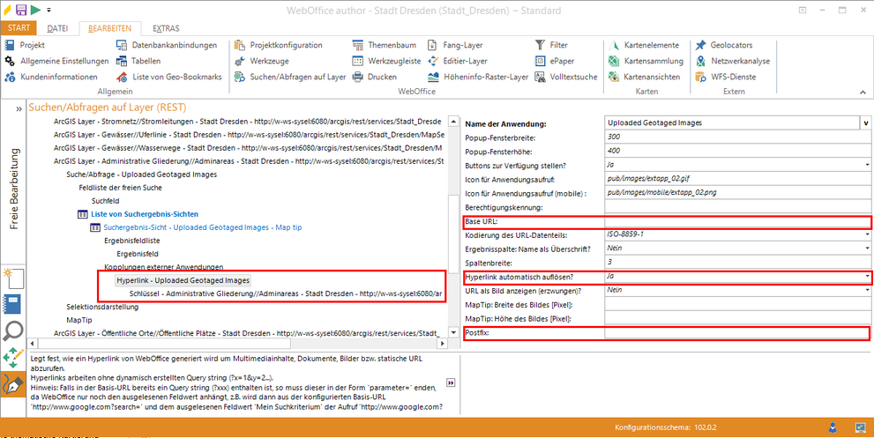The image size is (874, 438).
Task: Click into the Base URL input field
Action: (737, 221)
